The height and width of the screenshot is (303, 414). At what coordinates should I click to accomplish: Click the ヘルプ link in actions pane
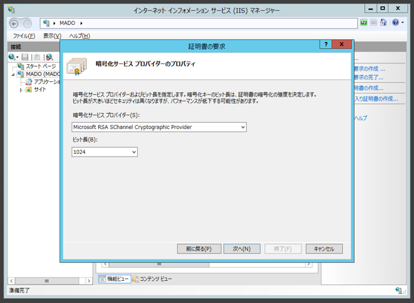[x=360, y=118]
